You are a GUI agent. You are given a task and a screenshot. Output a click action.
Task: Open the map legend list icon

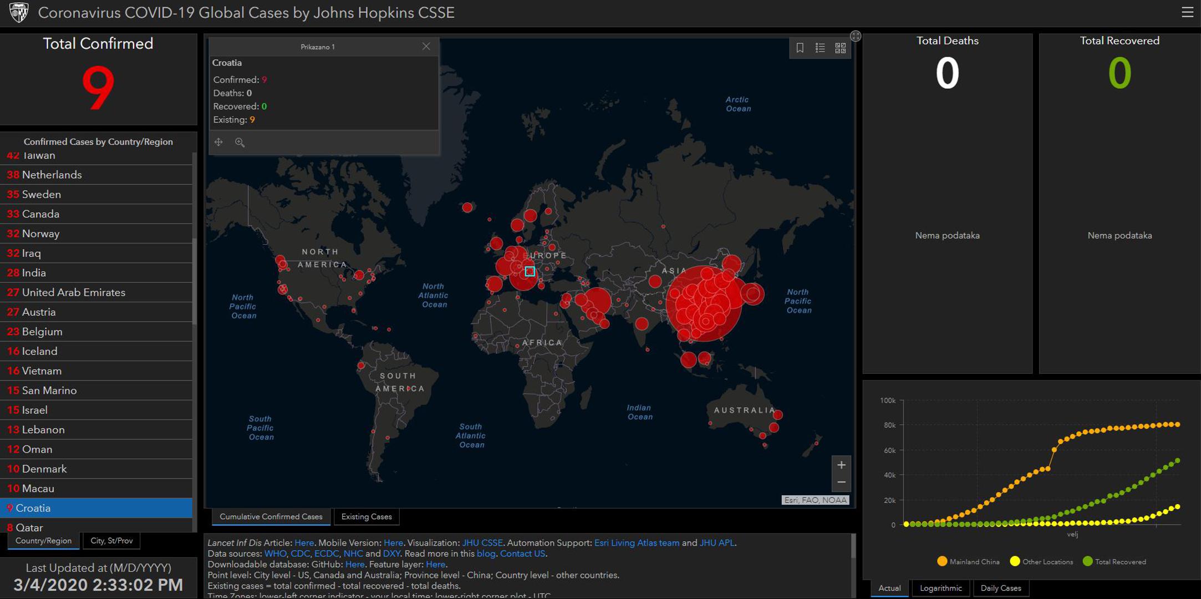pyautogui.click(x=820, y=48)
